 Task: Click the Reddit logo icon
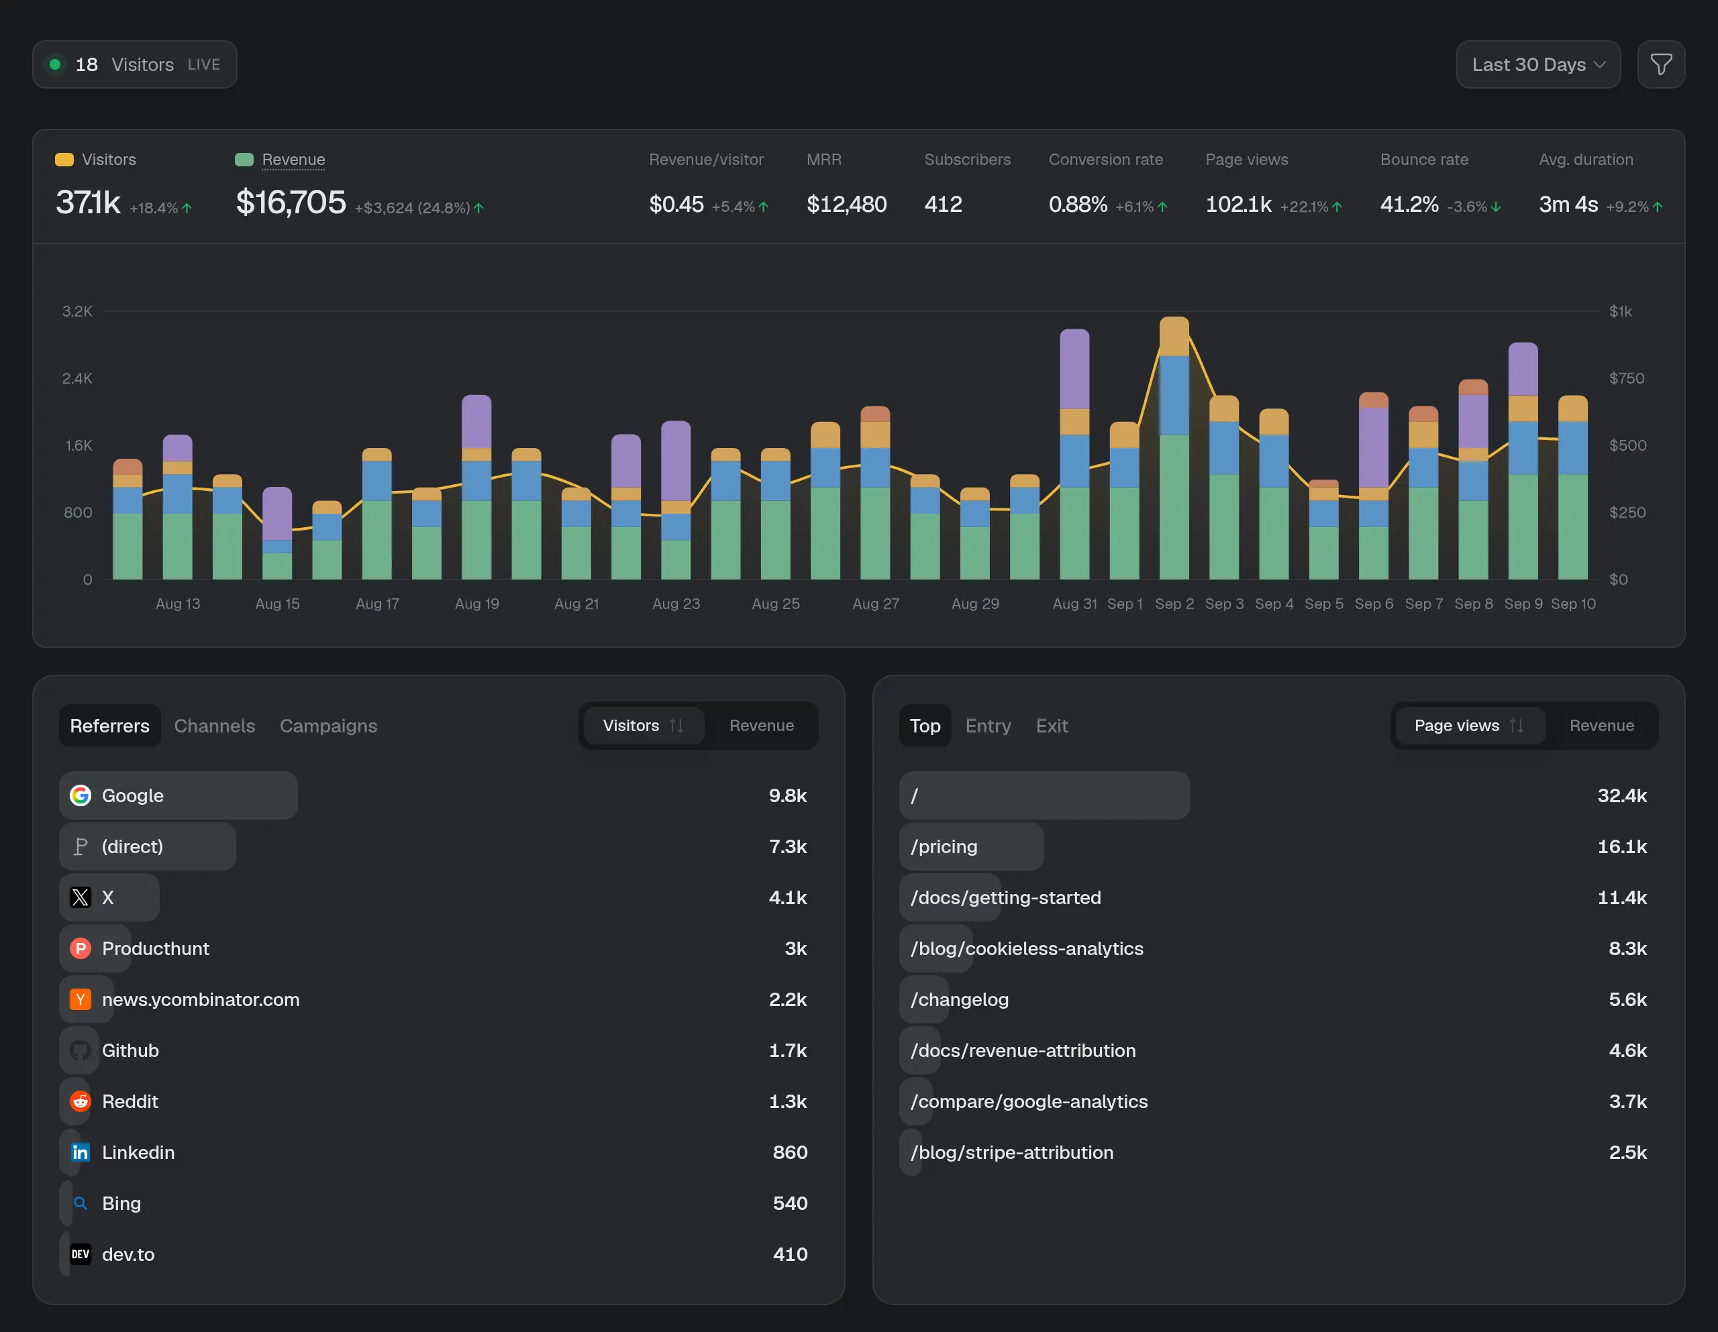(x=81, y=1101)
